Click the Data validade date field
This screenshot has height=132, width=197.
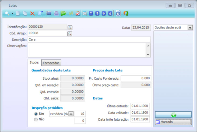[x=140, y=113]
